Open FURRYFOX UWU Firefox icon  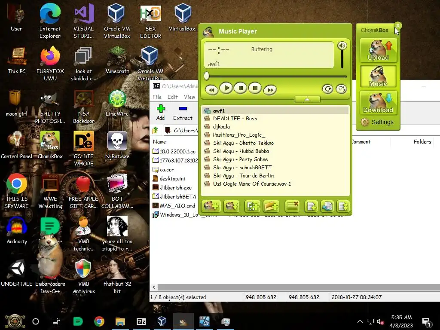click(x=50, y=64)
